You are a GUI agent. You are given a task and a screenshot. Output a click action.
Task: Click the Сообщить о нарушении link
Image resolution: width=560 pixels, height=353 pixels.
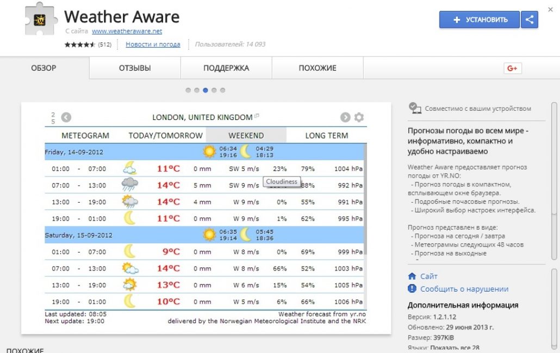click(464, 289)
